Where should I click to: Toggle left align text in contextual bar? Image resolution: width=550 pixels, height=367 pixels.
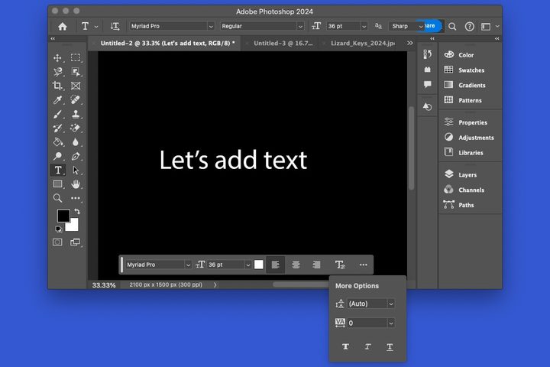(x=275, y=265)
